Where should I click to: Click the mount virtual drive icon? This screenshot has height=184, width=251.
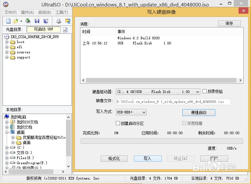point(68,21)
